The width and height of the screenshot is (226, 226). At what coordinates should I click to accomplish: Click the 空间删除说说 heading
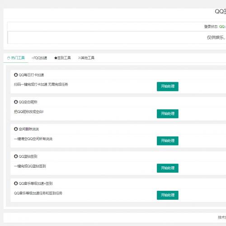(28, 129)
